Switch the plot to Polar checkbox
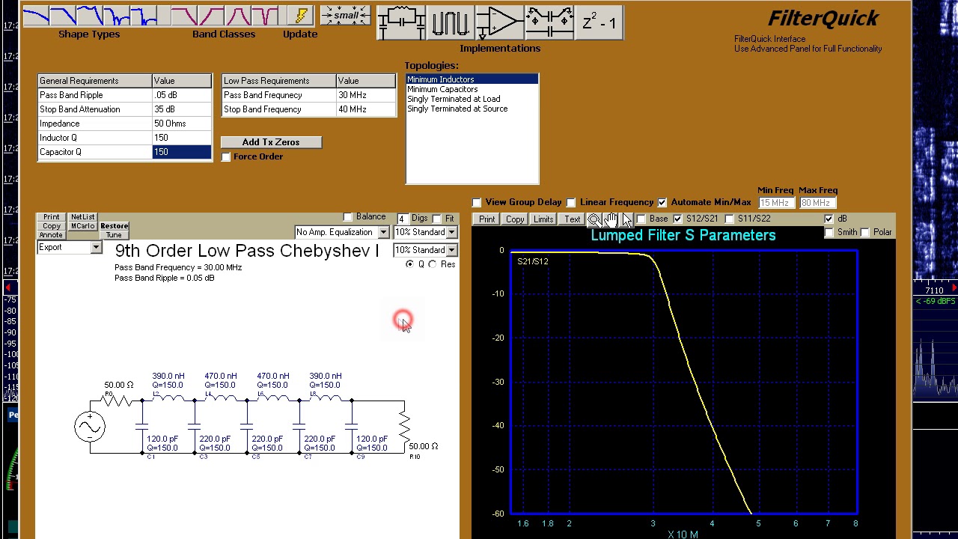 (865, 232)
